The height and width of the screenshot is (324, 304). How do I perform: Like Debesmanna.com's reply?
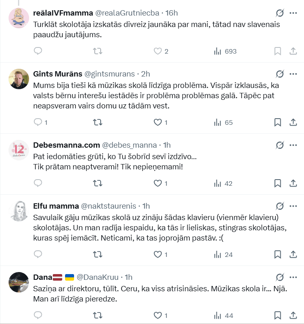tap(158, 183)
